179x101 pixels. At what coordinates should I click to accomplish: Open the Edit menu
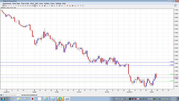(36, 3)
